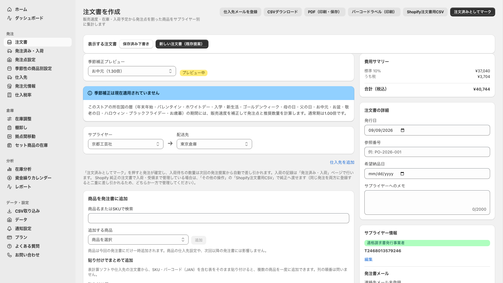Open CSV取り込み in the sidebar
Screen dimensions: 503x283
click(x=38, y=211)
